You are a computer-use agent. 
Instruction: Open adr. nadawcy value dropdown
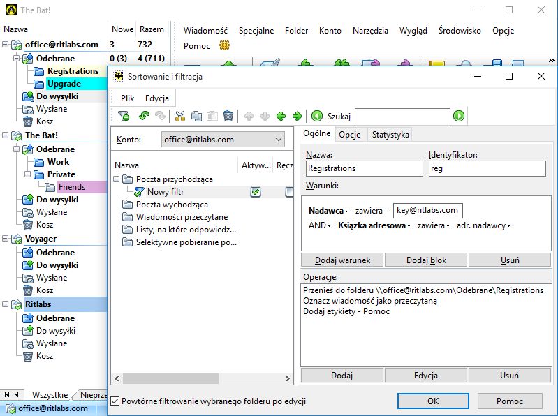pyautogui.click(x=483, y=225)
